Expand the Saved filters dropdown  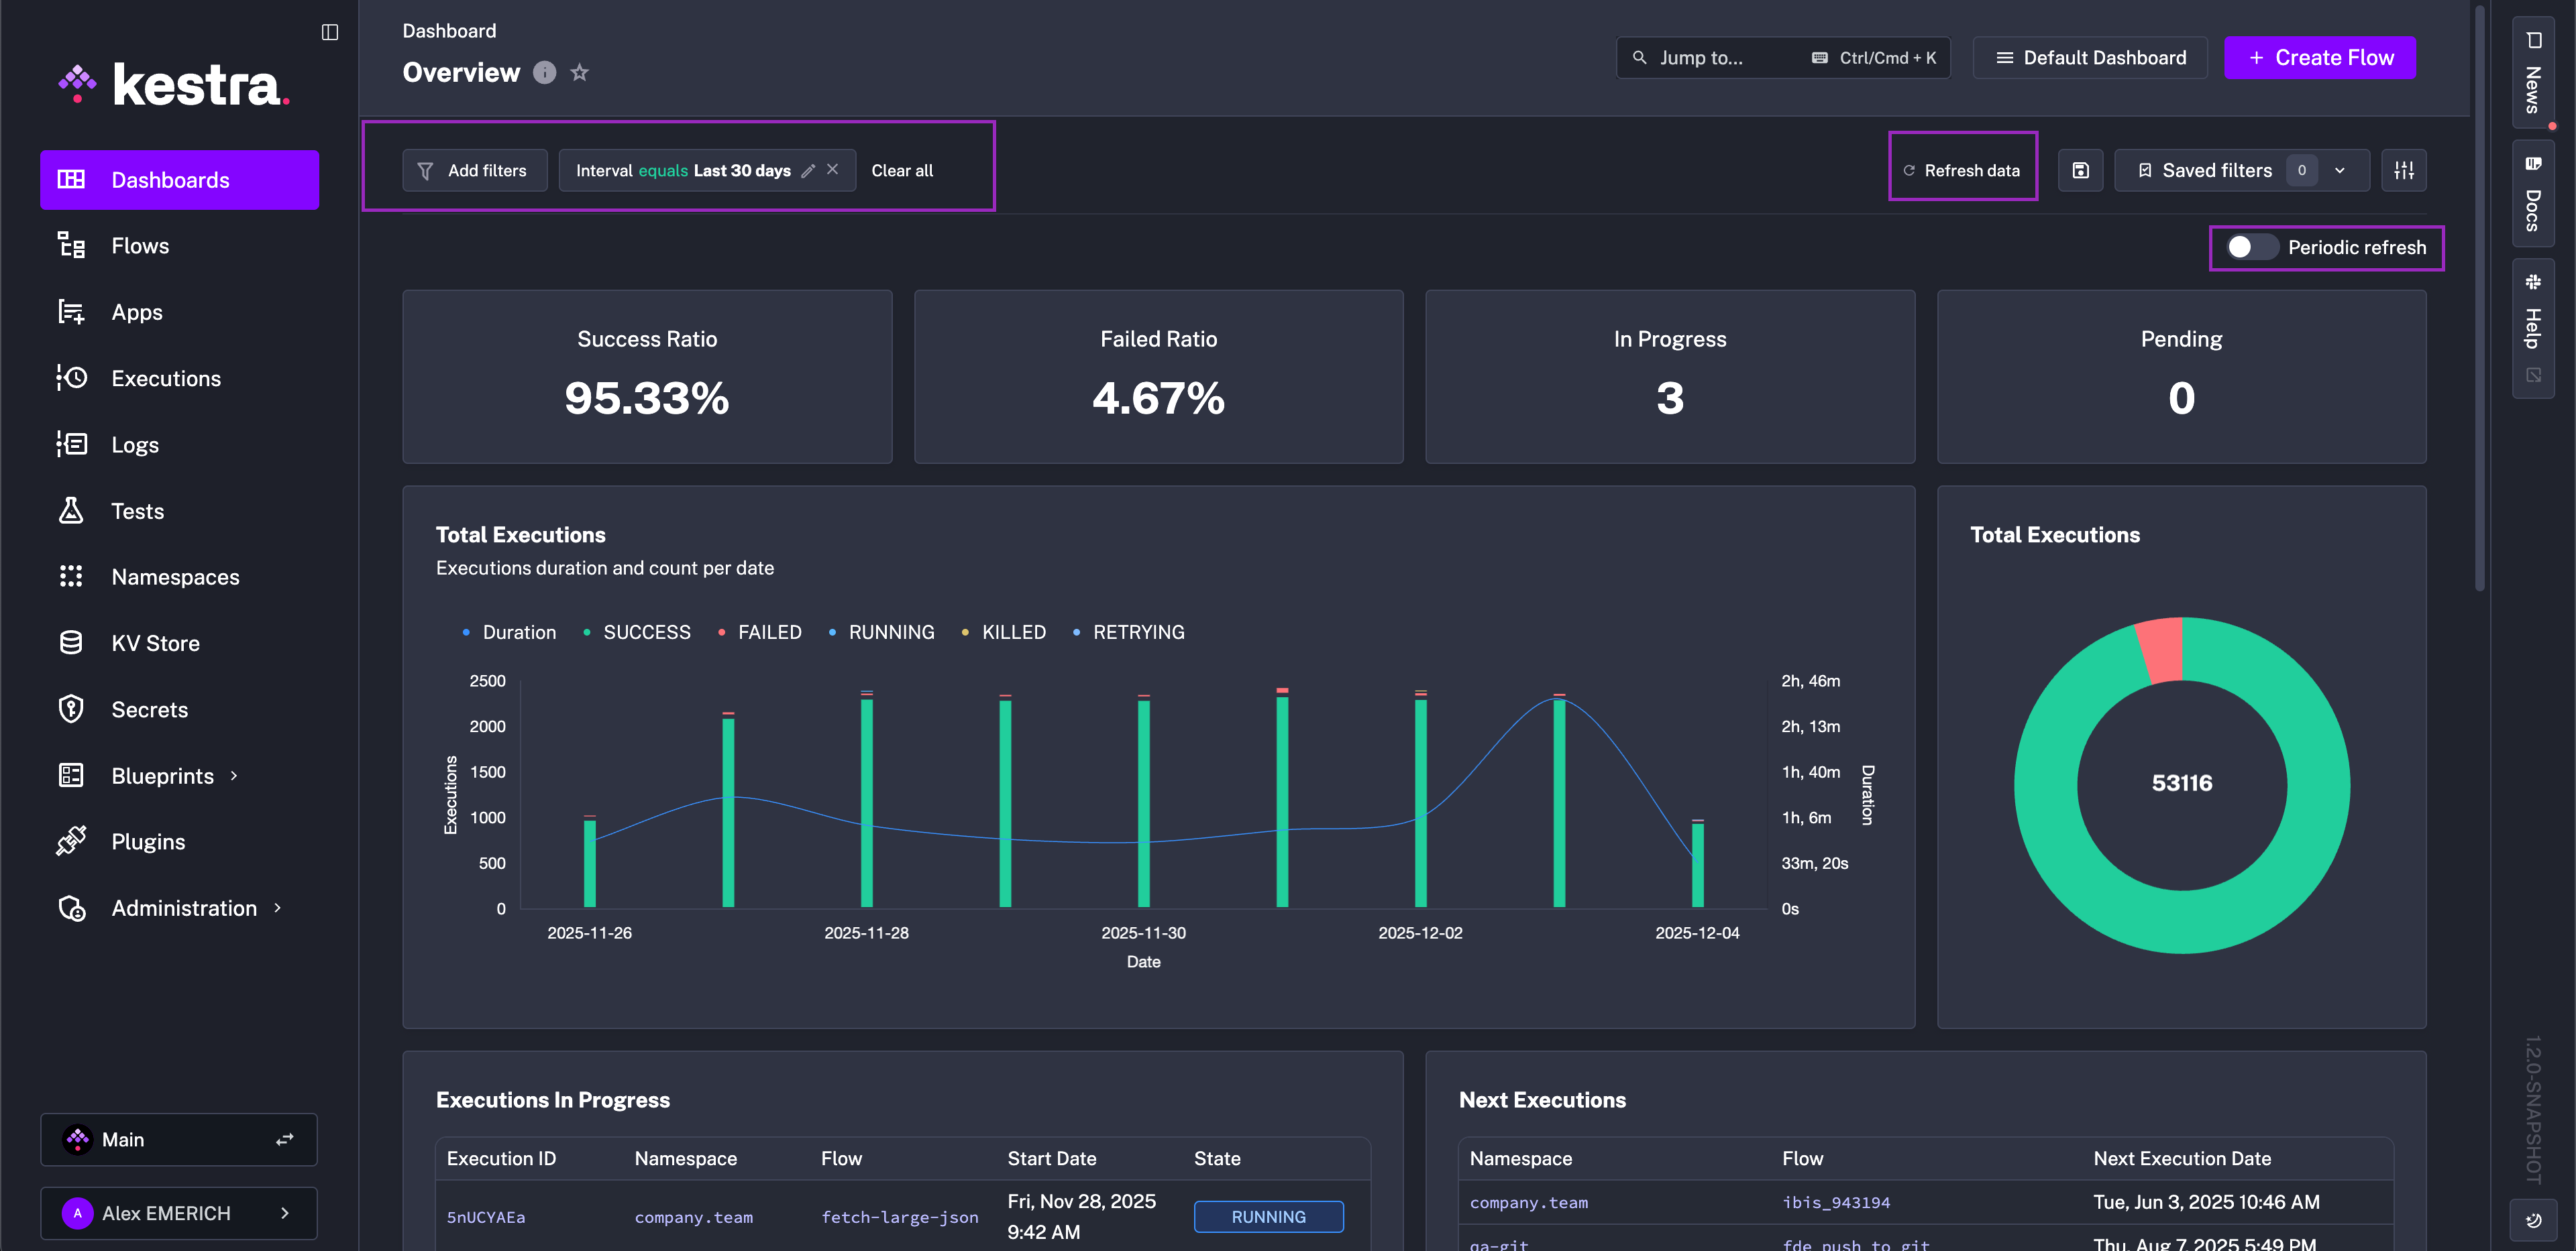pos(2339,170)
